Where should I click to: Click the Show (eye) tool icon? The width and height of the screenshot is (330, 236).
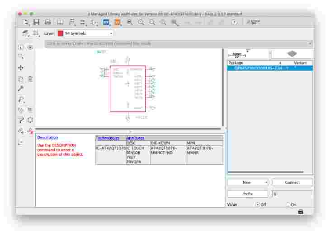[x=30, y=47]
